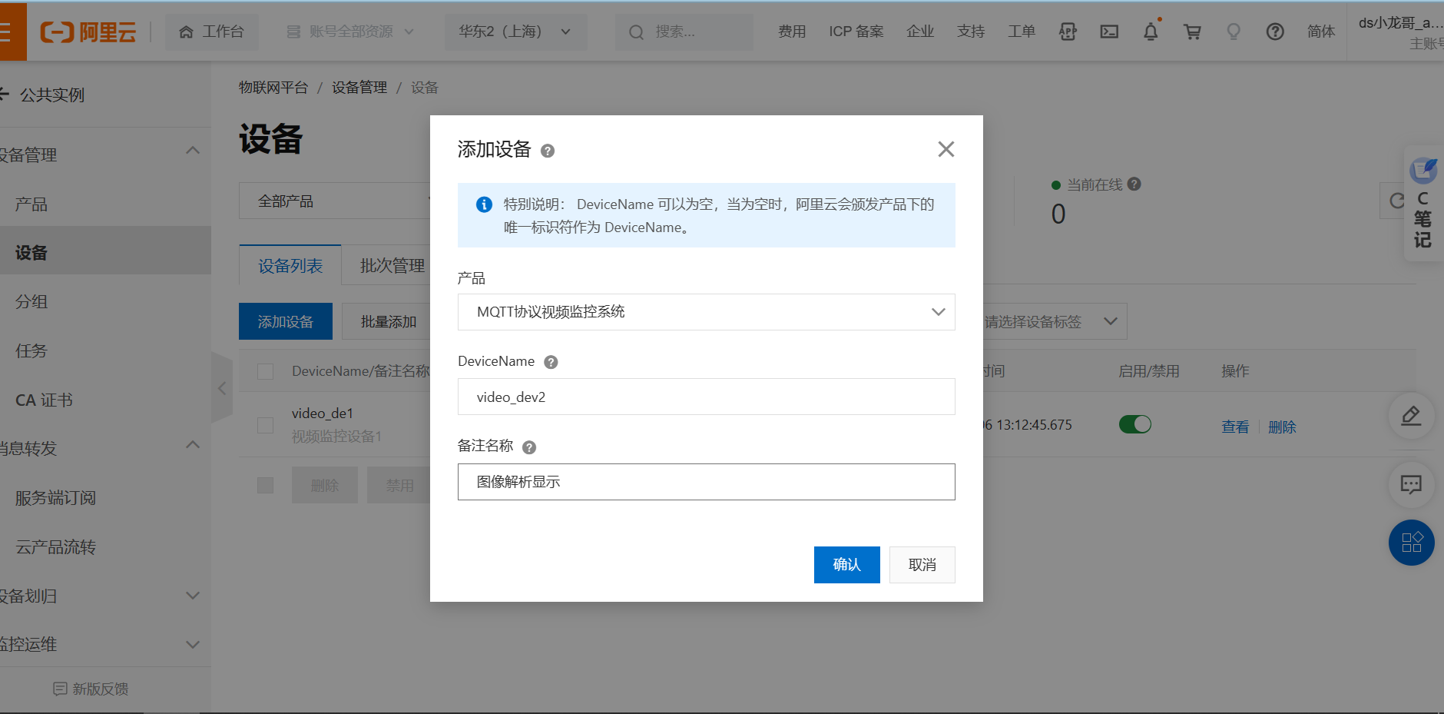Switch to 设备列表 tab
The image size is (1444, 714).
pos(290,266)
